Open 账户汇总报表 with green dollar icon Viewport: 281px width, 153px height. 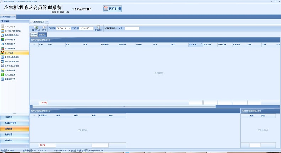[x=10, y=75]
